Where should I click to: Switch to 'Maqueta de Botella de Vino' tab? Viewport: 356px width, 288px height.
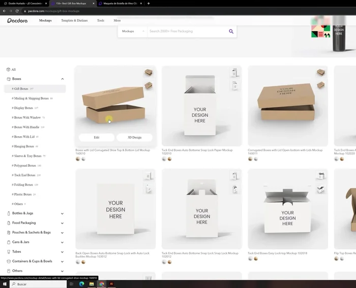click(x=120, y=4)
